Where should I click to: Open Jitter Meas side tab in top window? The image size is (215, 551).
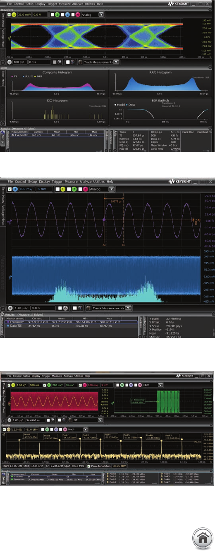click(3, 79)
